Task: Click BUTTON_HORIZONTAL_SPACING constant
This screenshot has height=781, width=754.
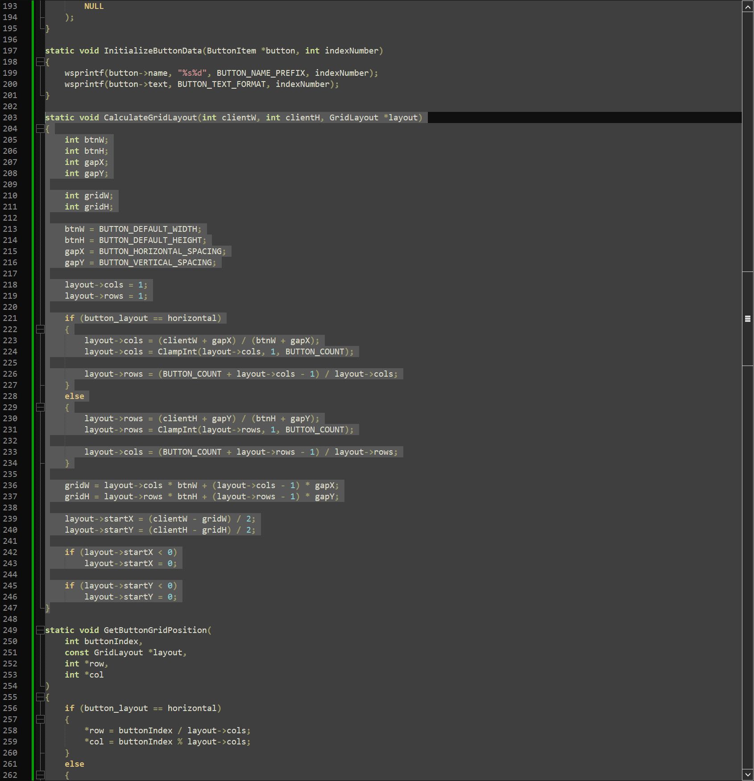Action: 161,251
